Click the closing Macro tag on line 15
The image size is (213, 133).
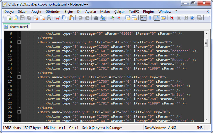(x=46, y=73)
